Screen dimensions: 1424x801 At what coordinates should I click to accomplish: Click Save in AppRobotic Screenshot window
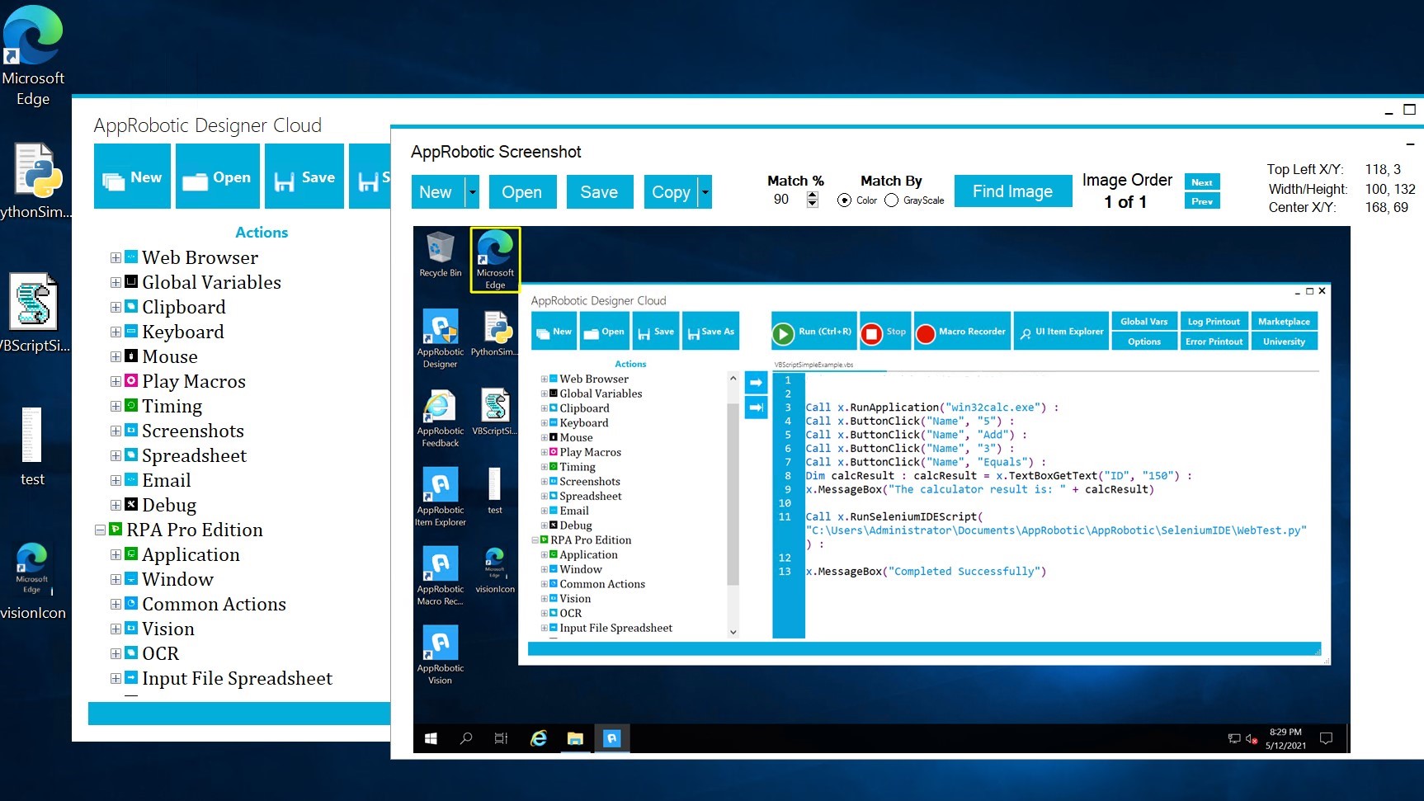pyautogui.click(x=599, y=192)
